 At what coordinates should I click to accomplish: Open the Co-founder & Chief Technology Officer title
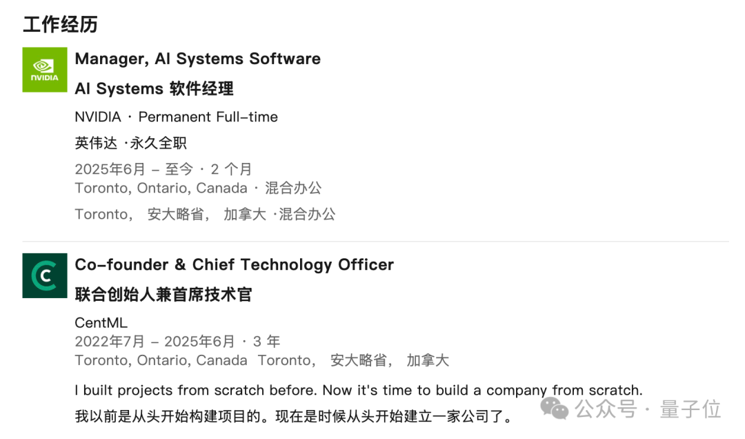234,264
